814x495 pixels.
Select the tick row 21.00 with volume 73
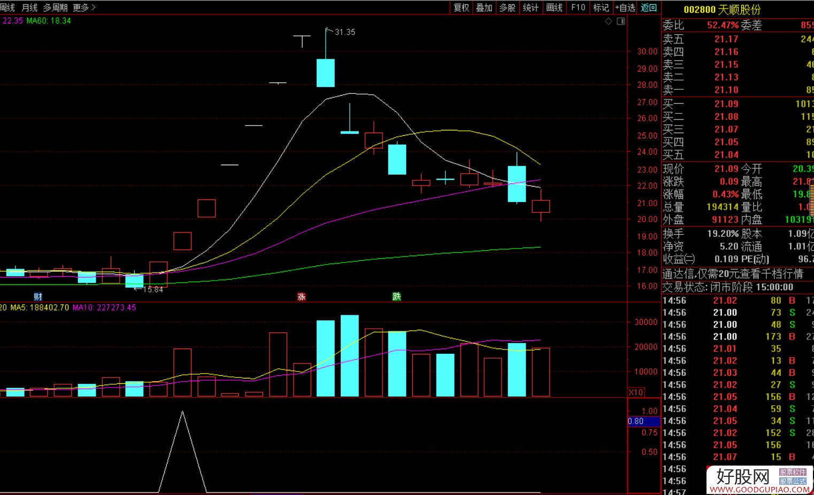[x=738, y=313]
